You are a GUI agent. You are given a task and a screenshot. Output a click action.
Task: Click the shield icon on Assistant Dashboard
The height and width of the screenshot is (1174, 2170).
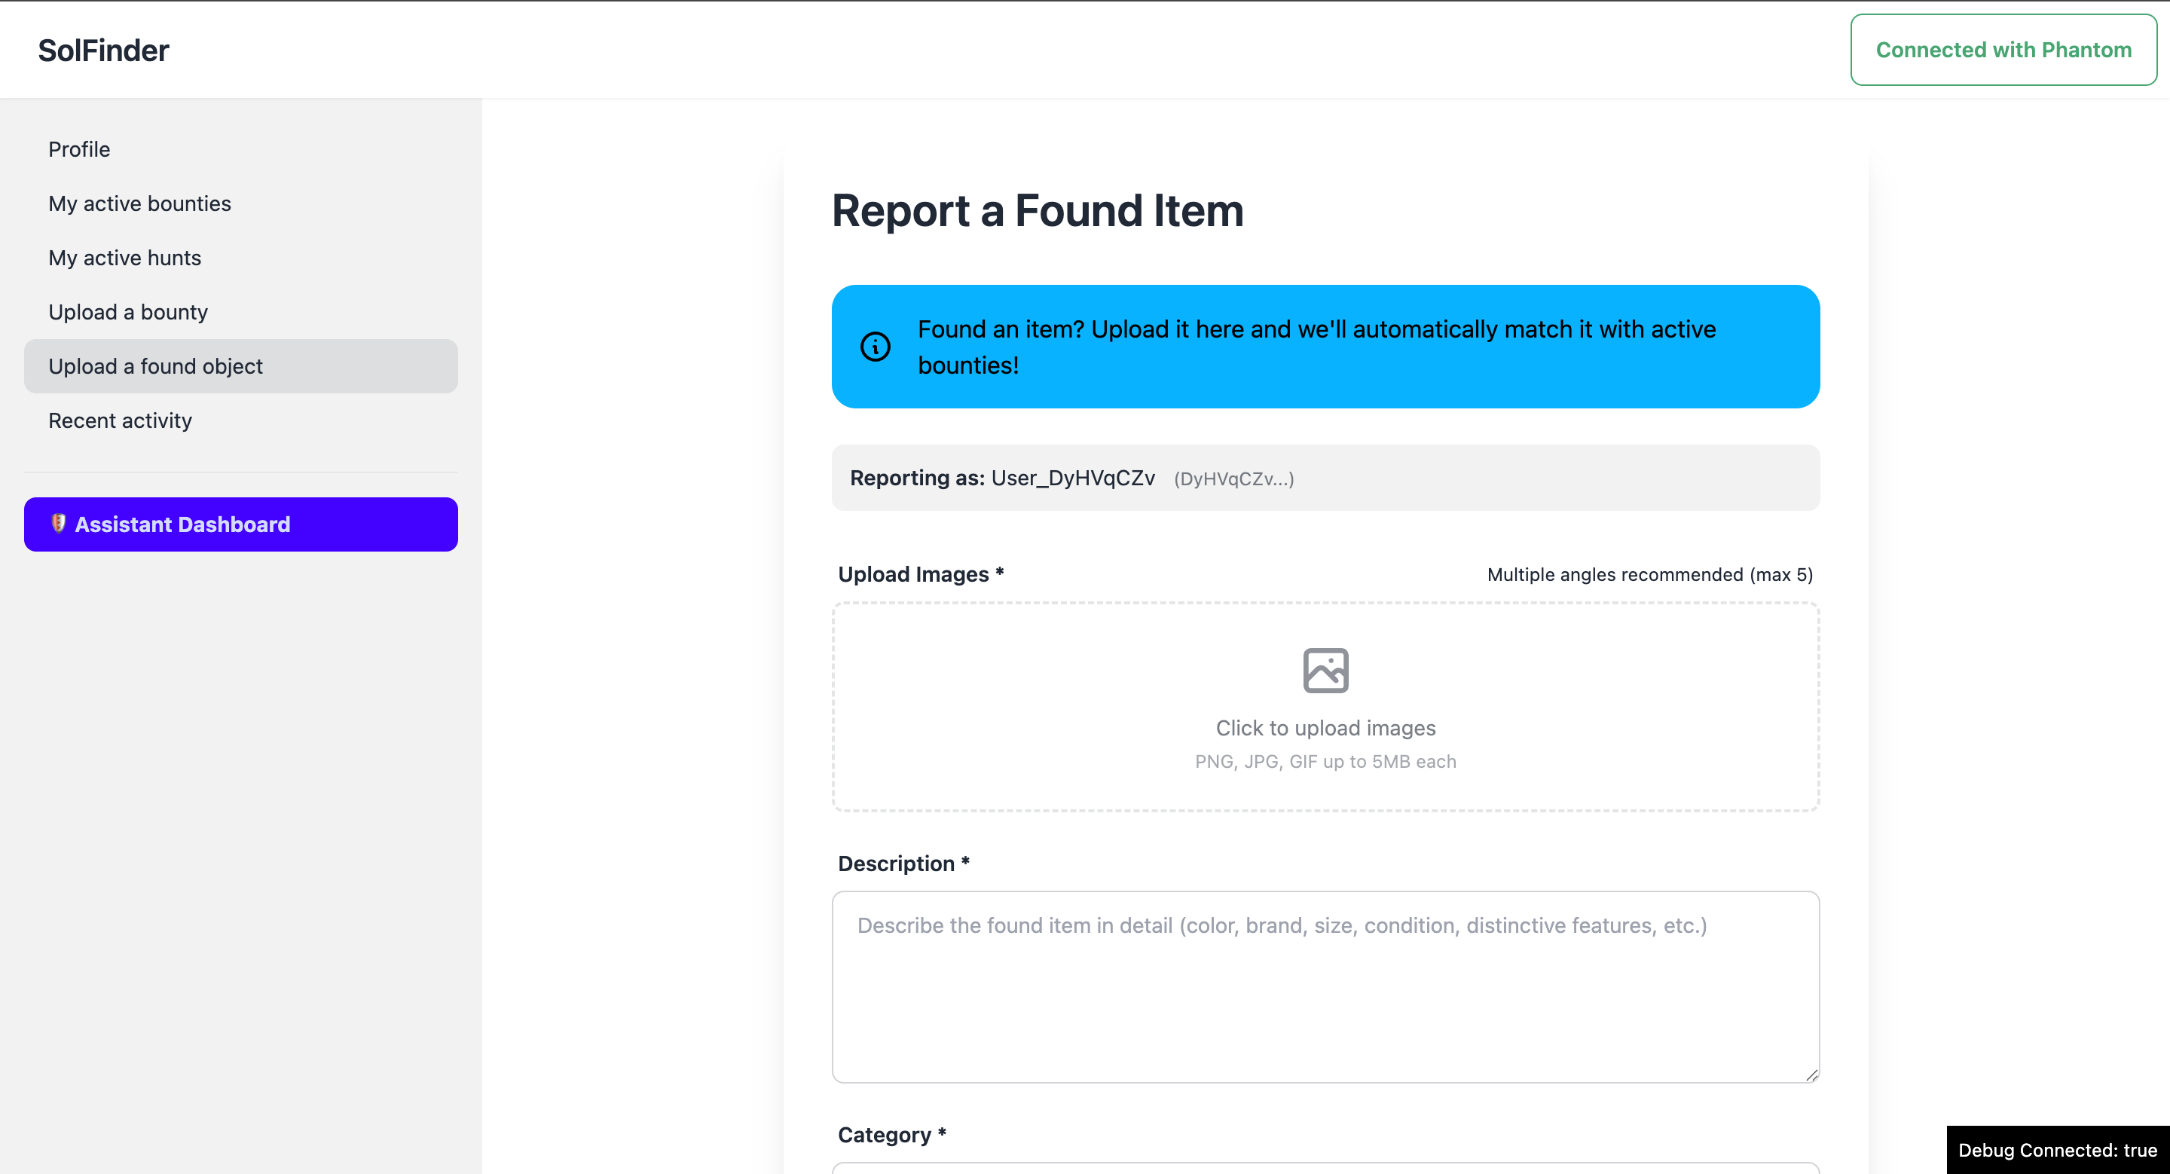pos(58,524)
